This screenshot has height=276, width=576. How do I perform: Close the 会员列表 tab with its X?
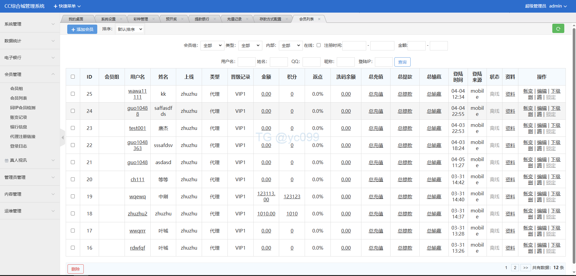point(319,19)
